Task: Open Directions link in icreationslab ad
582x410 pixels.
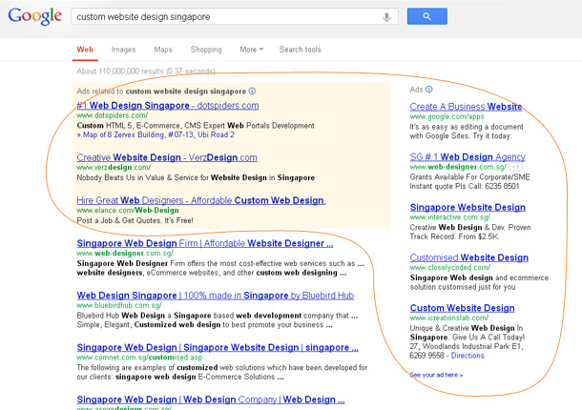Action: [x=468, y=356]
